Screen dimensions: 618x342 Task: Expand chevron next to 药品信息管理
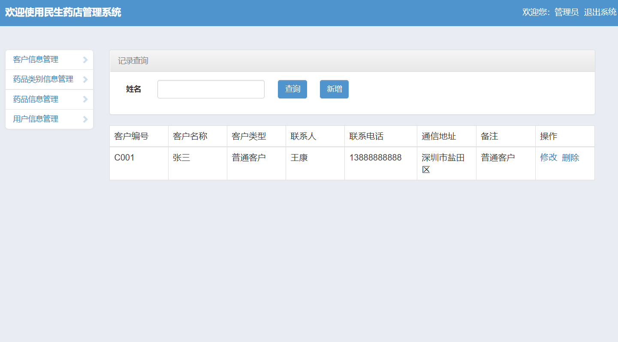[85, 99]
